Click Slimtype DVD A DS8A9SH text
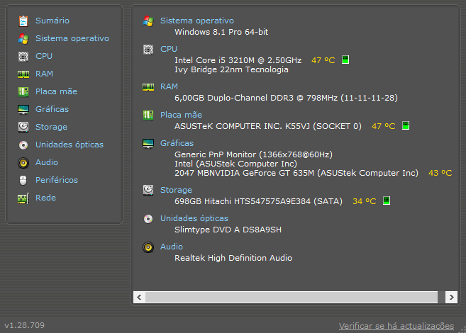 pyautogui.click(x=228, y=230)
